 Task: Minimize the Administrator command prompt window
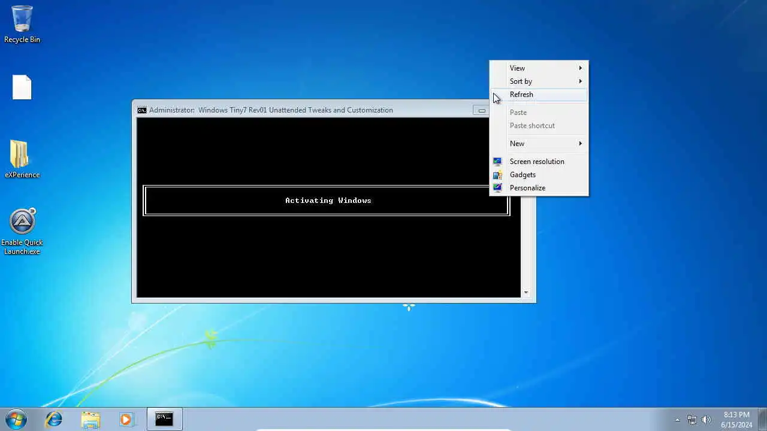pyautogui.click(x=481, y=110)
